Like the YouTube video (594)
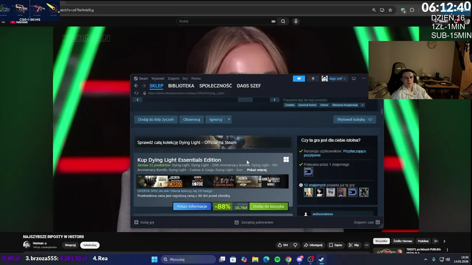 (283, 245)
